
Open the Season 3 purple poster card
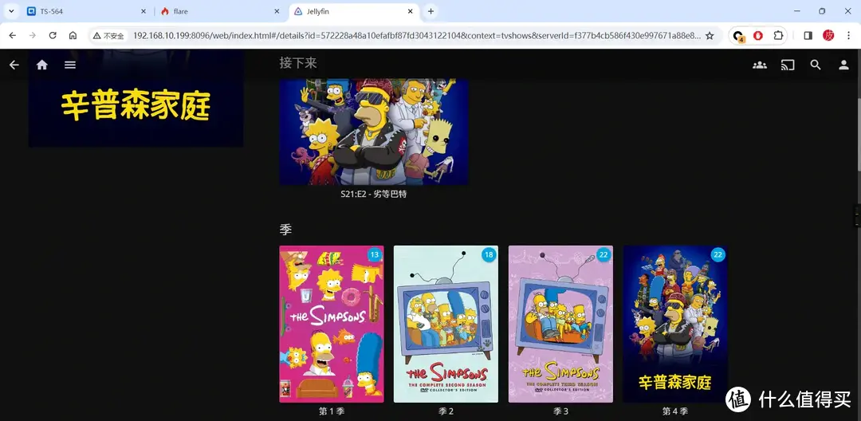point(560,324)
